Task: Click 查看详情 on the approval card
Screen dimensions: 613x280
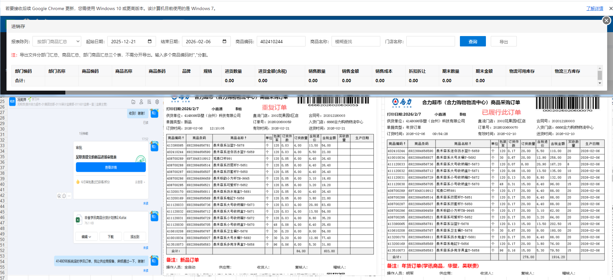Action: [111, 168]
